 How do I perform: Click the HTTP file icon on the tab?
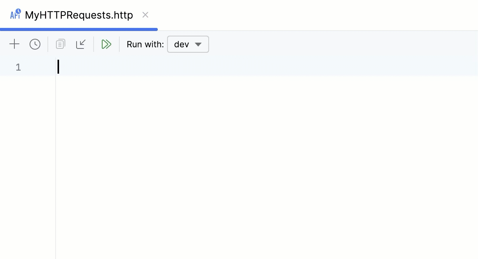16,14
